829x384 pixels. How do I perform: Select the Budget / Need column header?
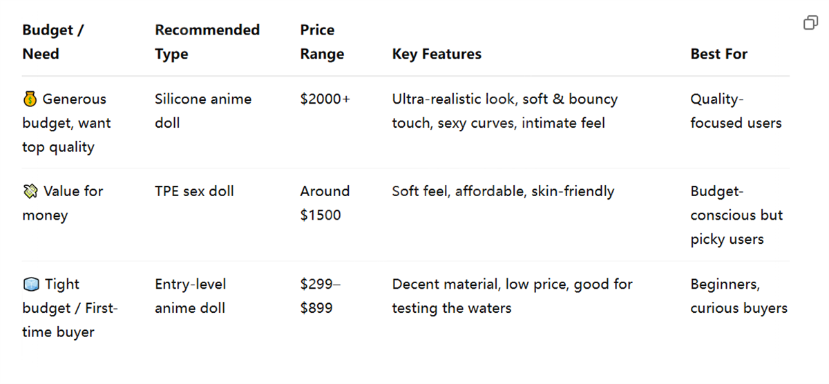pyautogui.click(x=53, y=42)
